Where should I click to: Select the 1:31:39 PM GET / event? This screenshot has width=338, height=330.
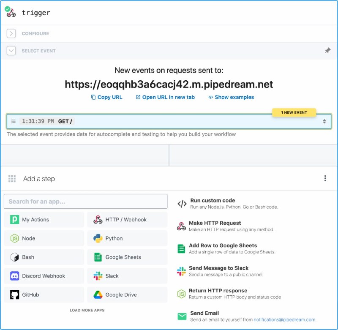(169, 121)
